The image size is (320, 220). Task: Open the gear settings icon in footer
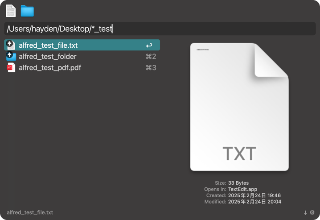(312, 213)
